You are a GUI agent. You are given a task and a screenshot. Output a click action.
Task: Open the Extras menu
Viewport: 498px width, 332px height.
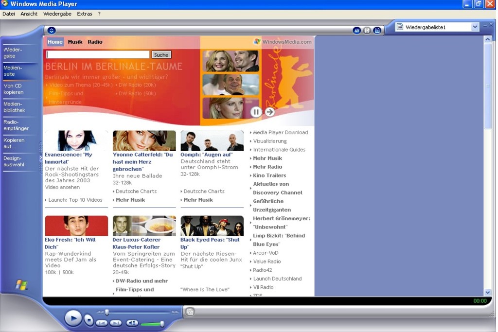point(85,14)
